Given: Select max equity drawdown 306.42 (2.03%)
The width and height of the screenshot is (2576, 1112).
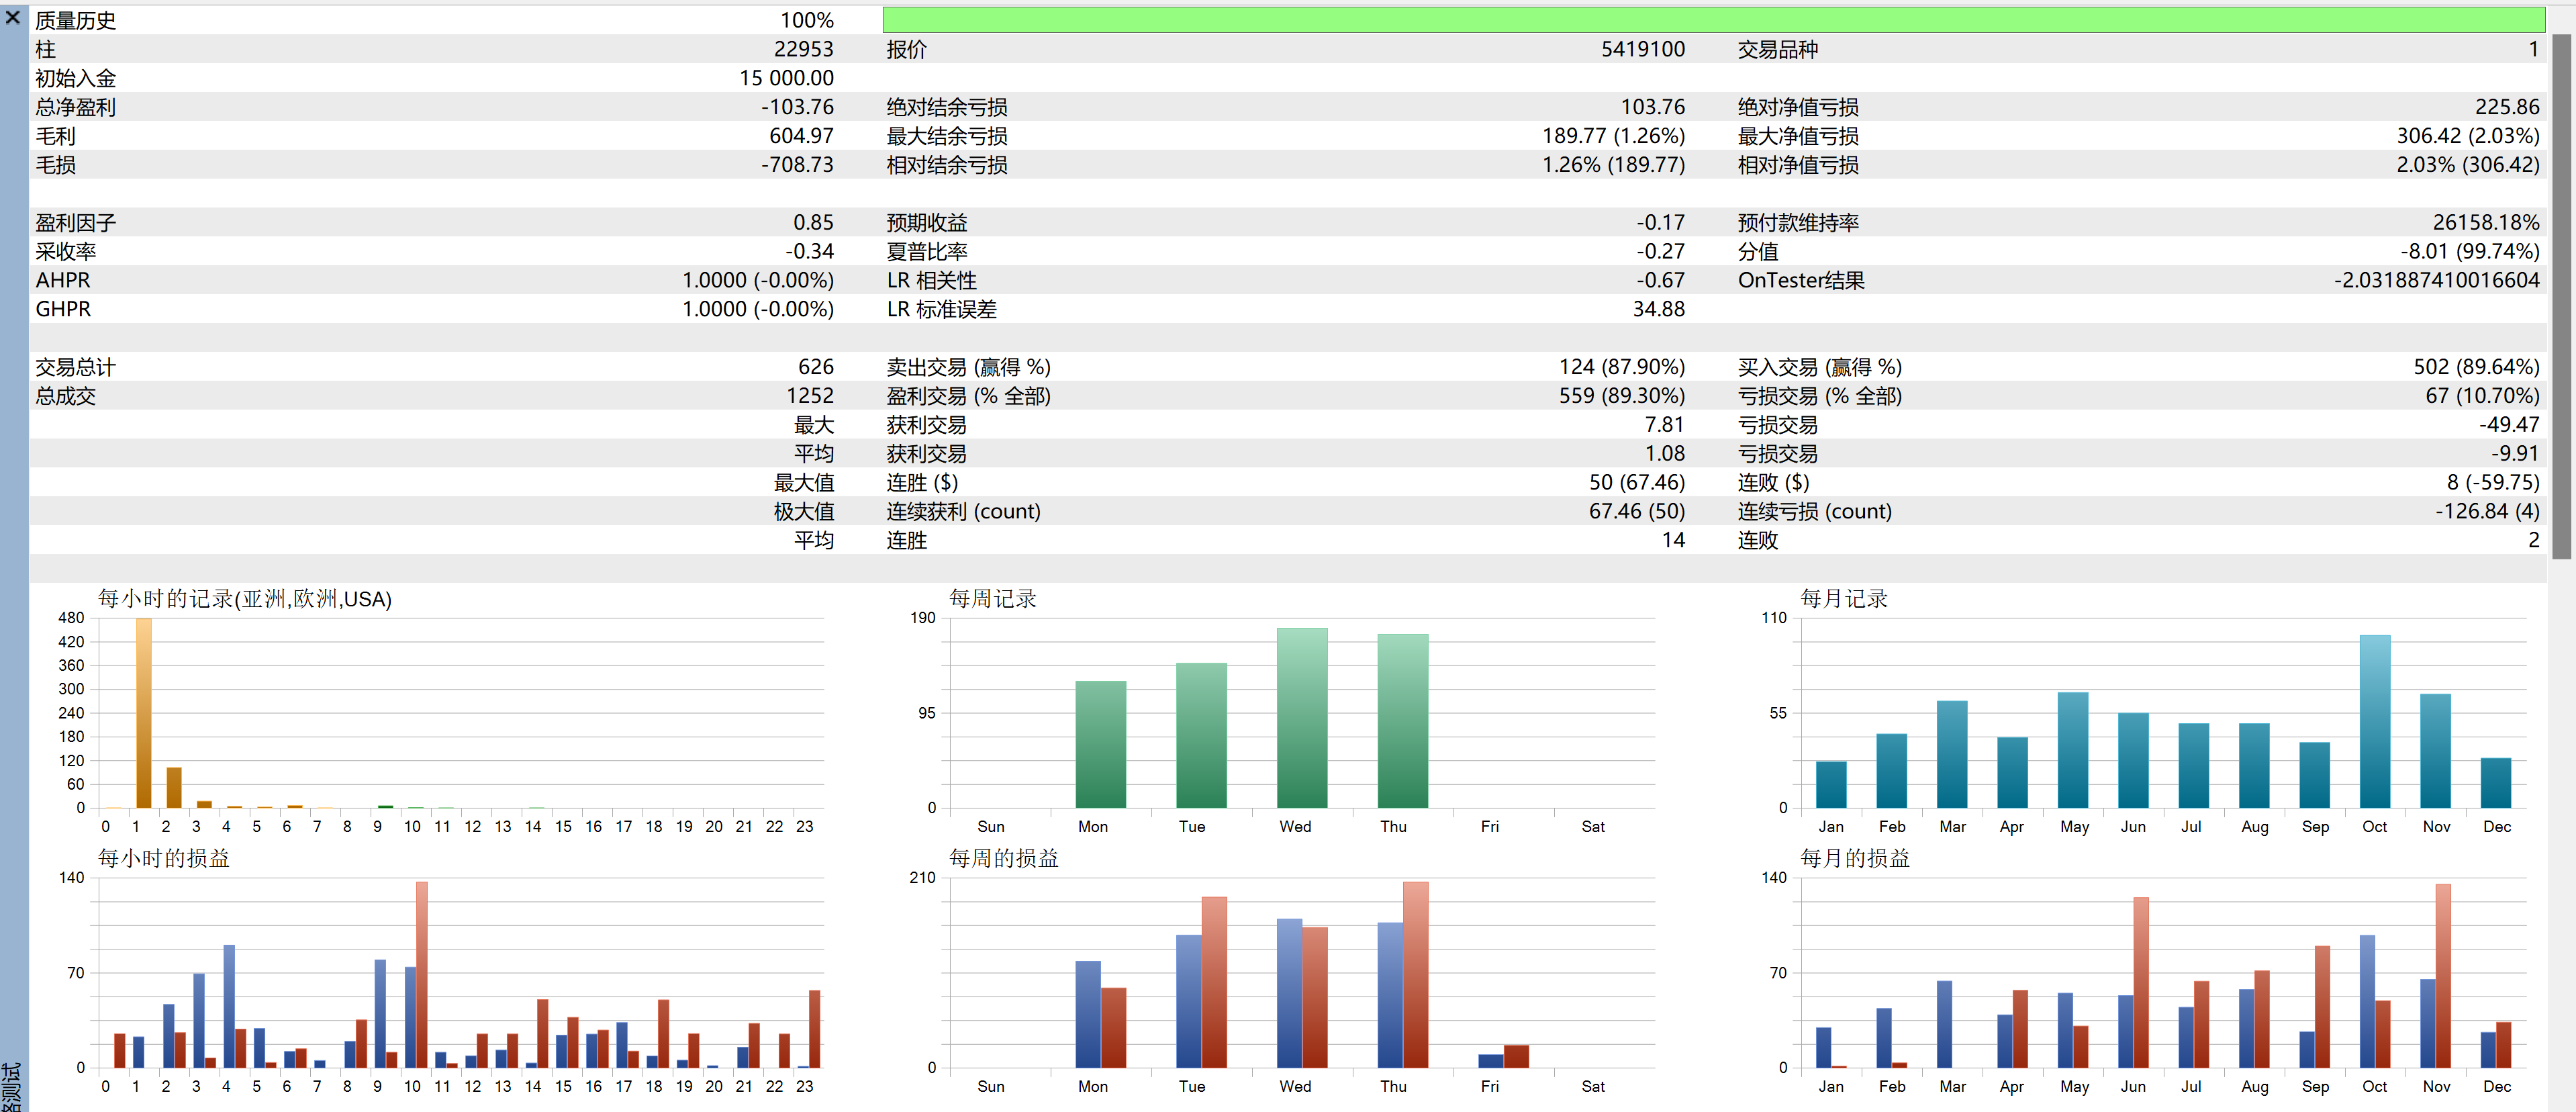Looking at the screenshot, I should [x=2467, y=136].
